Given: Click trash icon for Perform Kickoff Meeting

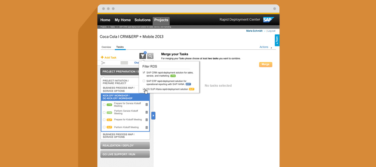Looking at the screenshot, I should point(146,127).
